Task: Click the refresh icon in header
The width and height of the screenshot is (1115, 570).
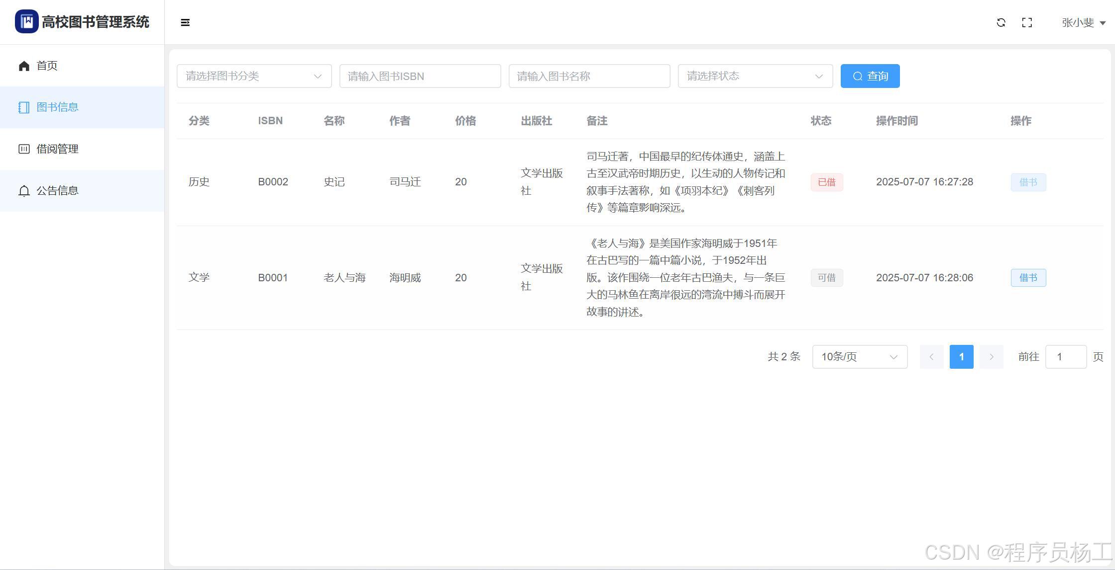Action: pyautogui.click(x=1001, y=22)
